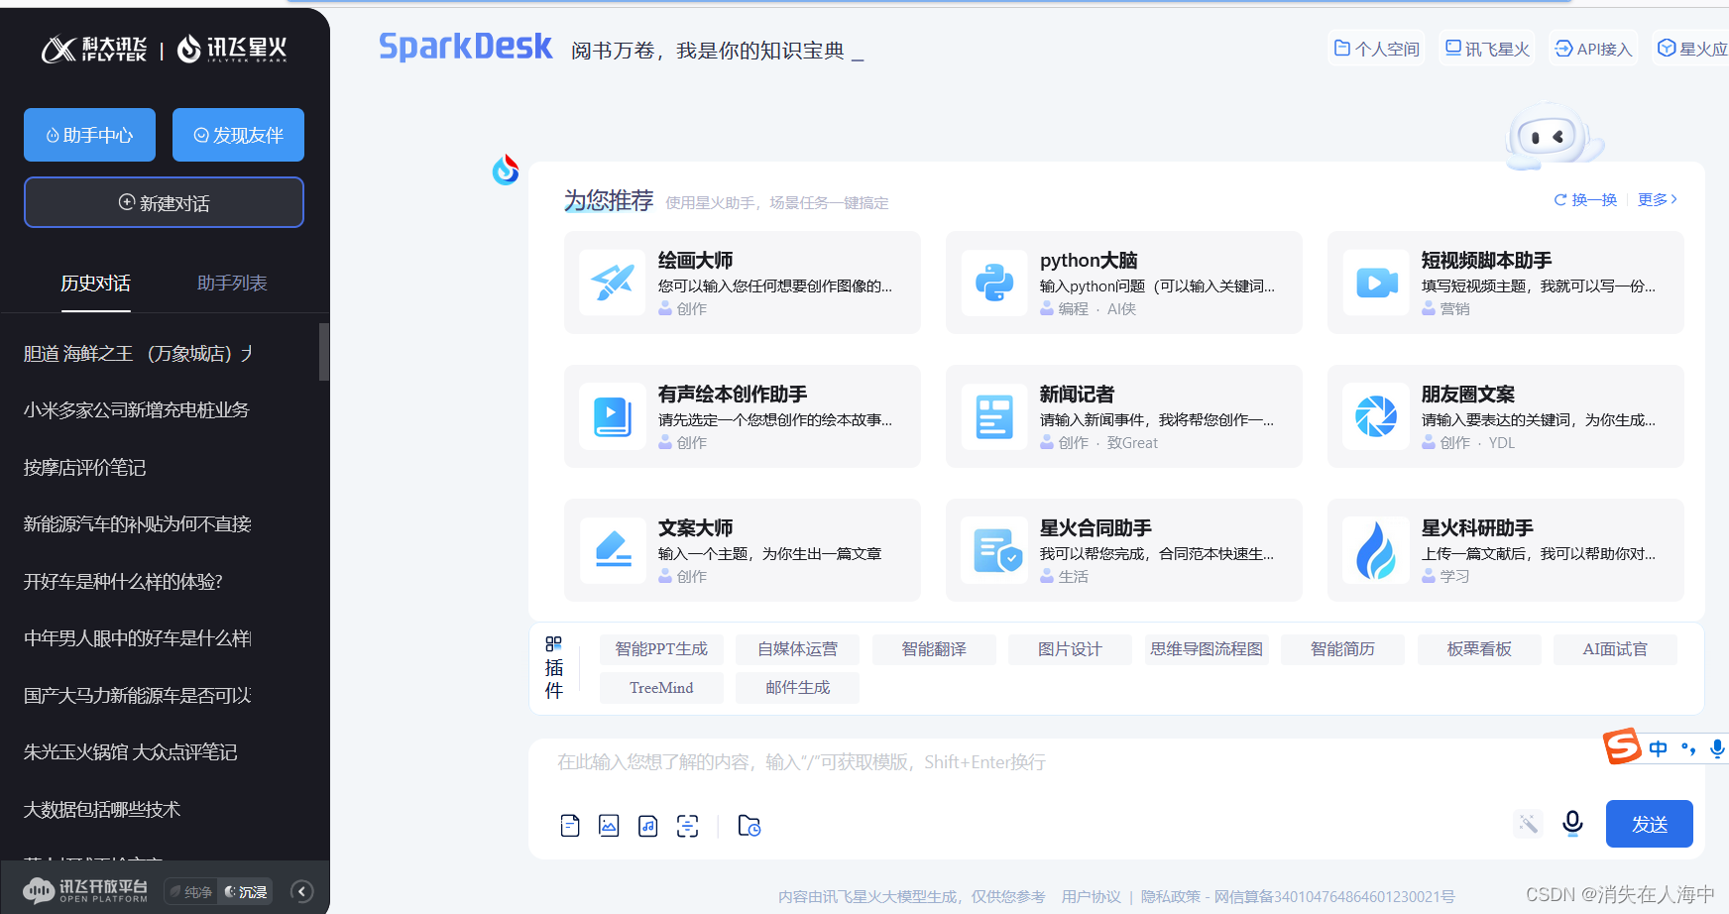Open the 助手中心 assistant center
Image resolution: width=1729 pixels, height=914 pixels.
tap(89, 135)
